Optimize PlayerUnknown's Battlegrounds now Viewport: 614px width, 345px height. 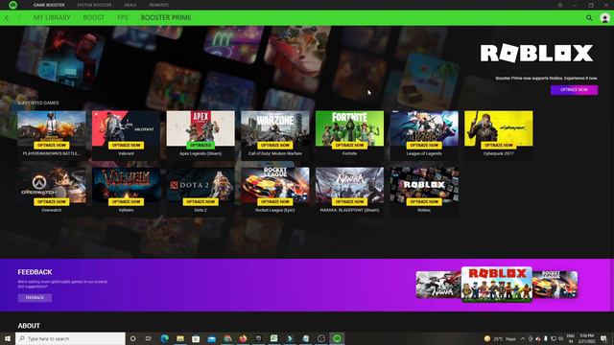[x=51, y=145]
